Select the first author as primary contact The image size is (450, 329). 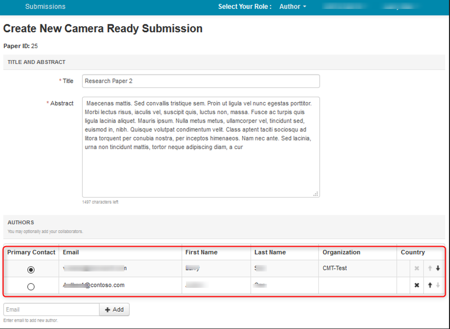[31, 269]
